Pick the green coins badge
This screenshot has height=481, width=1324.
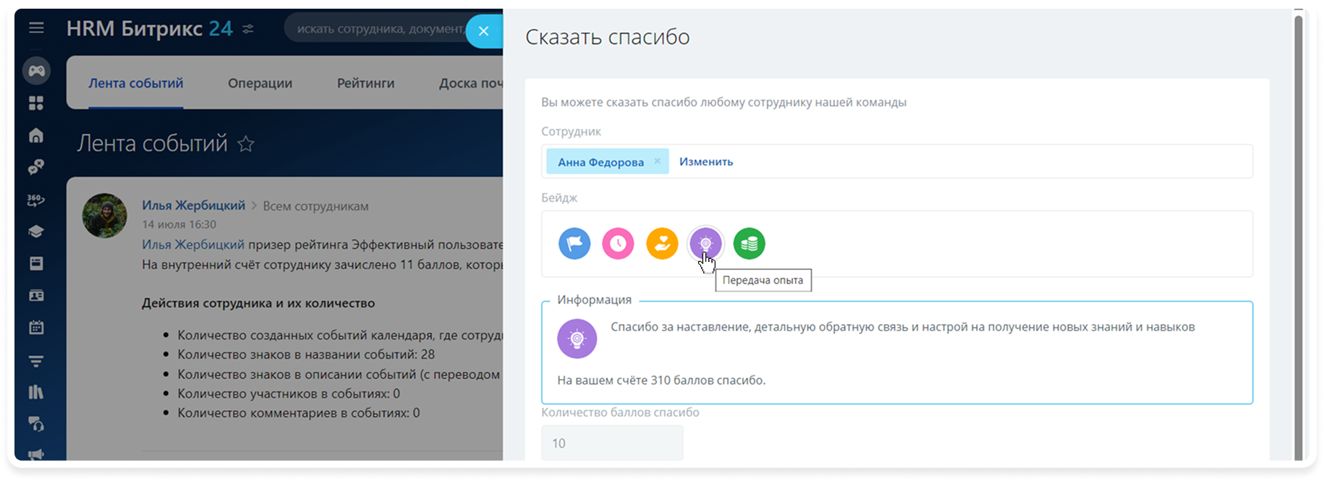[749, 244]
